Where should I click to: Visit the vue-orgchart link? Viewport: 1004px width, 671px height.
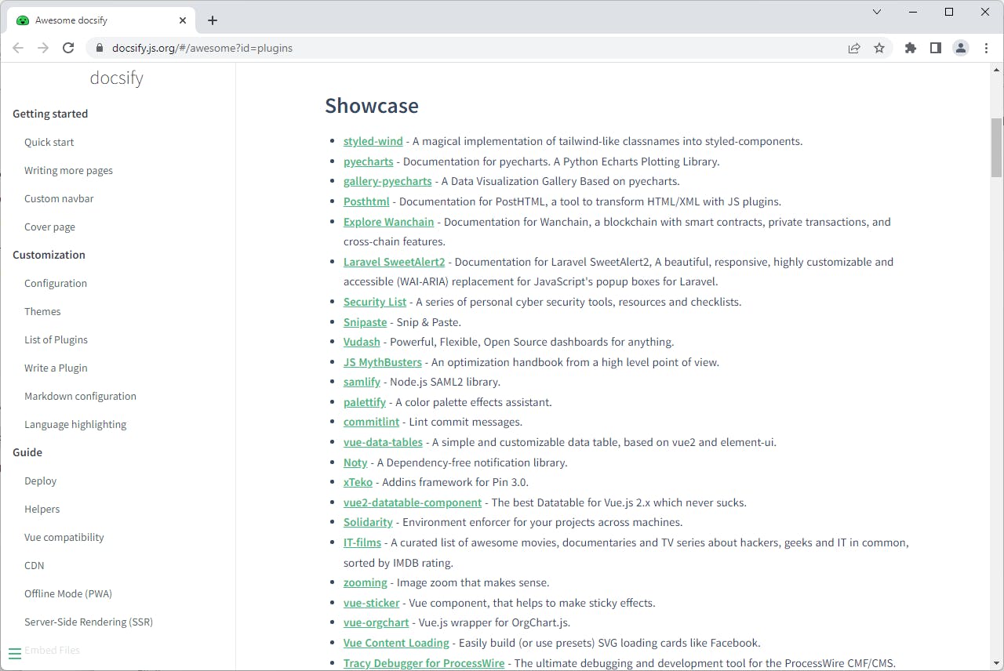tap(376, 622)
